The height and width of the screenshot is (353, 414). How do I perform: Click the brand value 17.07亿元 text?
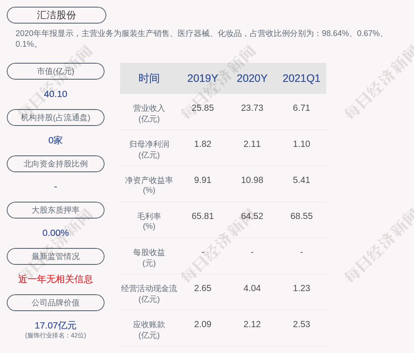[x=56, y=325]
